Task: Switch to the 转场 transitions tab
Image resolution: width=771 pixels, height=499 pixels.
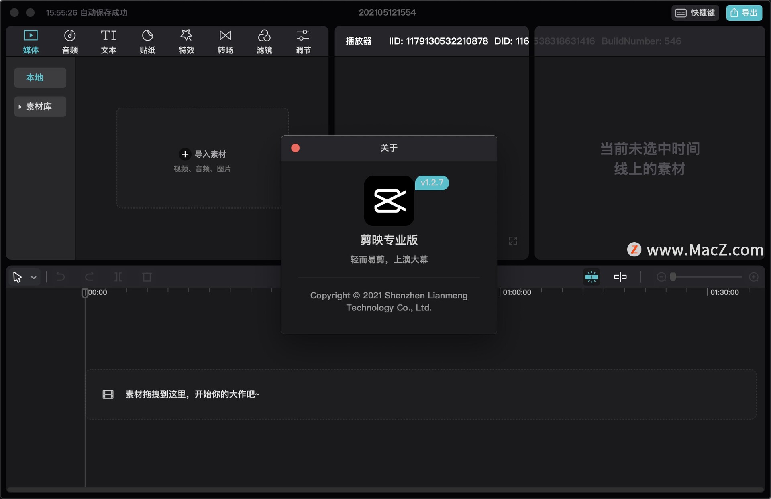Action: [x=225, y=42]
